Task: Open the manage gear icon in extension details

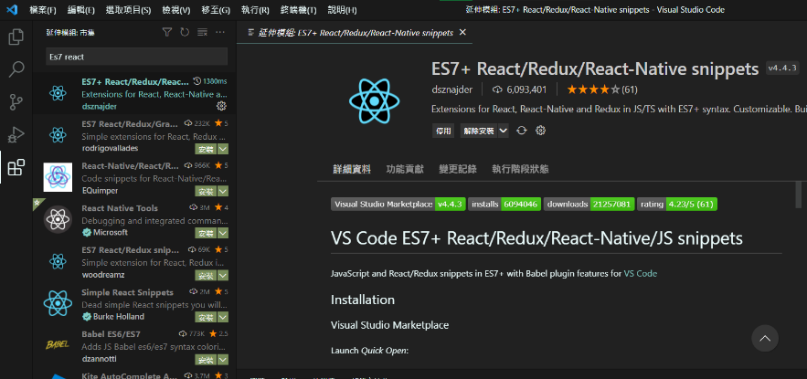Action: point(540,131)
